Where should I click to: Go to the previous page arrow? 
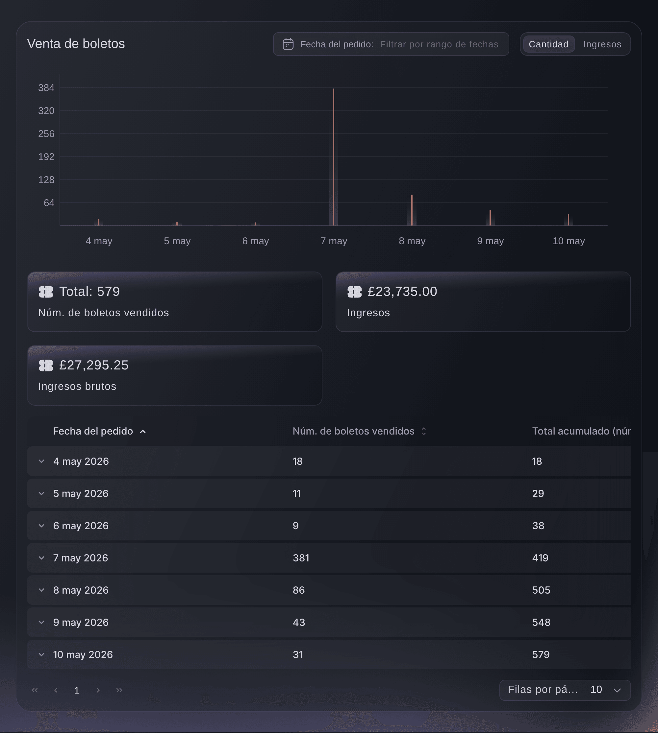tap(56, 690)
